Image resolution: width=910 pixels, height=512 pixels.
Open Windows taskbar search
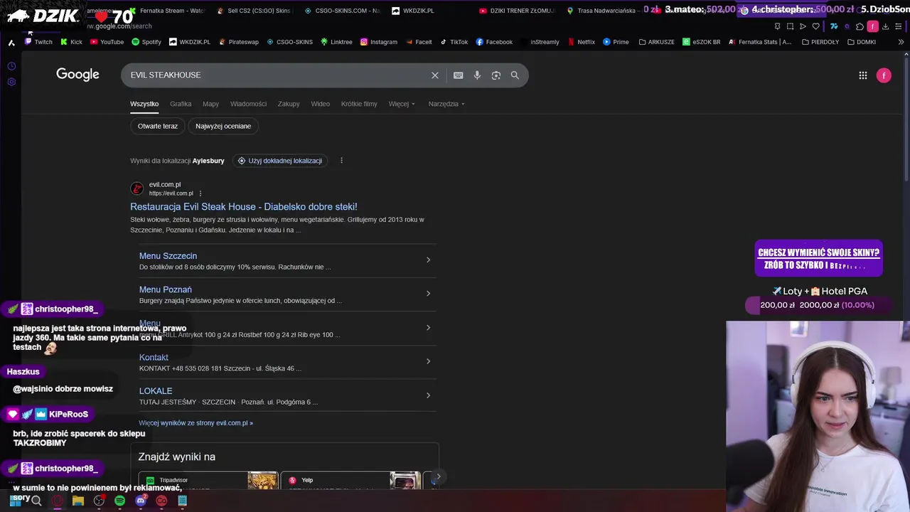[x=36, y=501]
